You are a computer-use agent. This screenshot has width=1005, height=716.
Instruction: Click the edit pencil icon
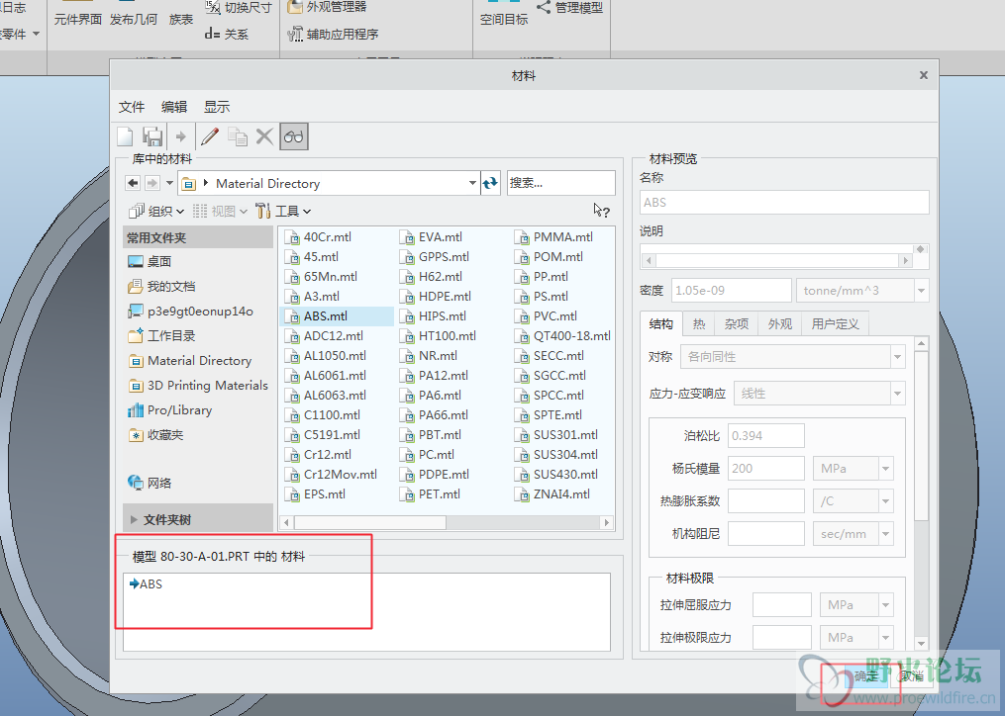[210, 136]
